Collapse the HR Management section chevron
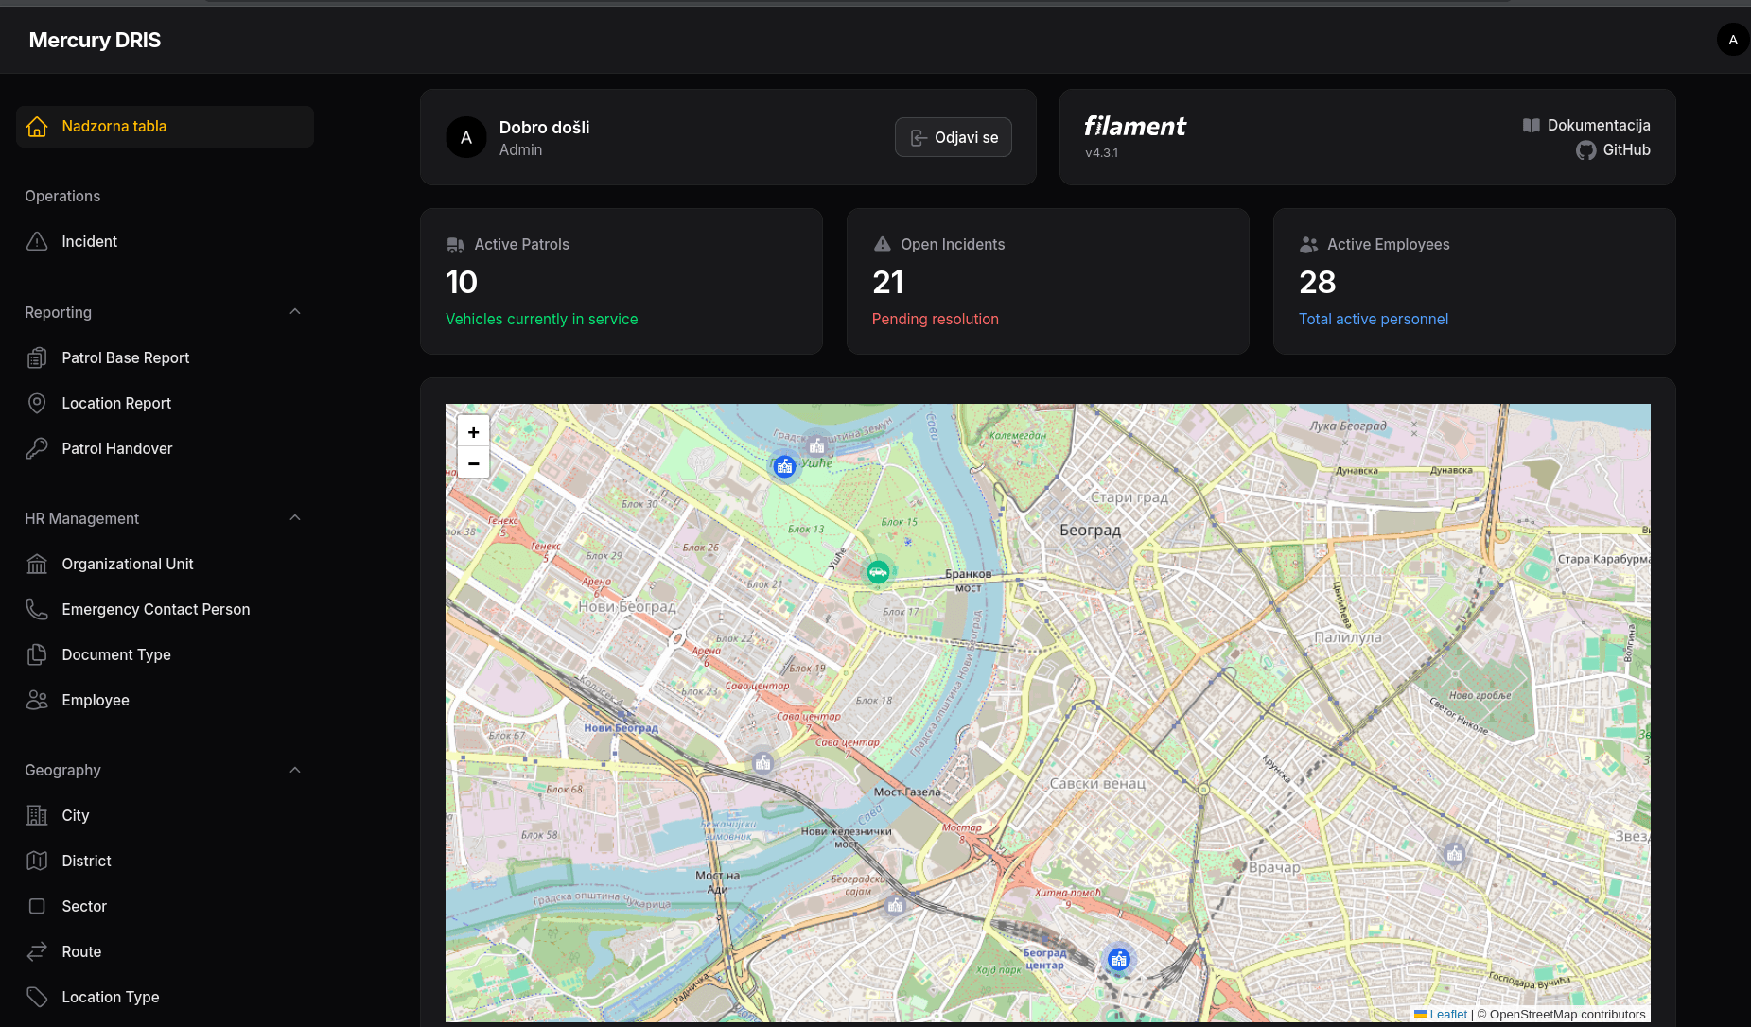1751x1027 pixels. [x=294, y=518]
